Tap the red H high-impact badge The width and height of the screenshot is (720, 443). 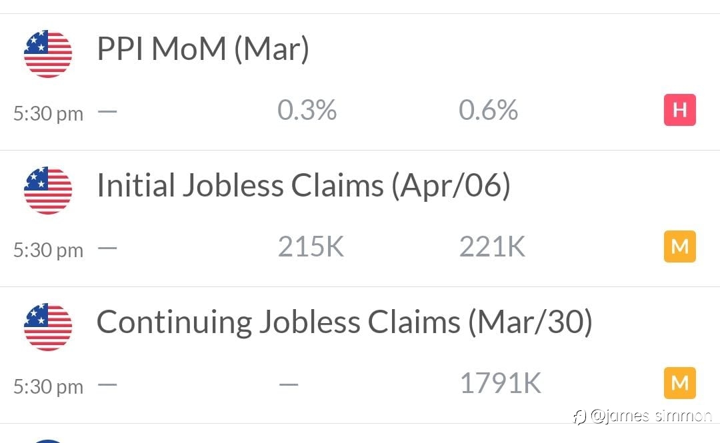(x=679, y=110)
